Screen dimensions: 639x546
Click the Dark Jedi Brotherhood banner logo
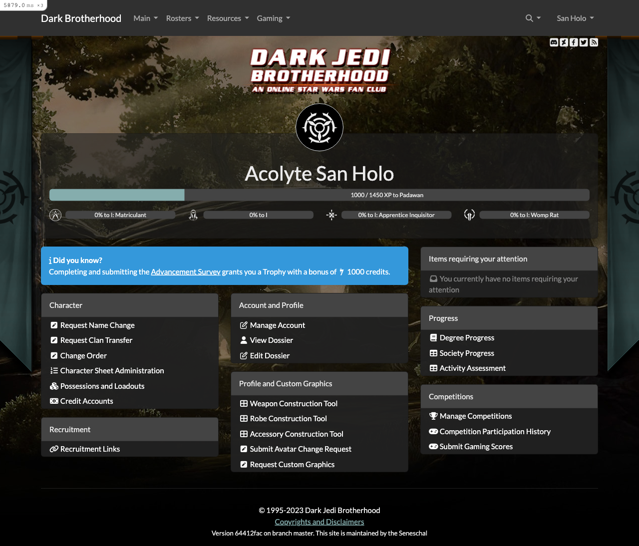coord(319,70)
